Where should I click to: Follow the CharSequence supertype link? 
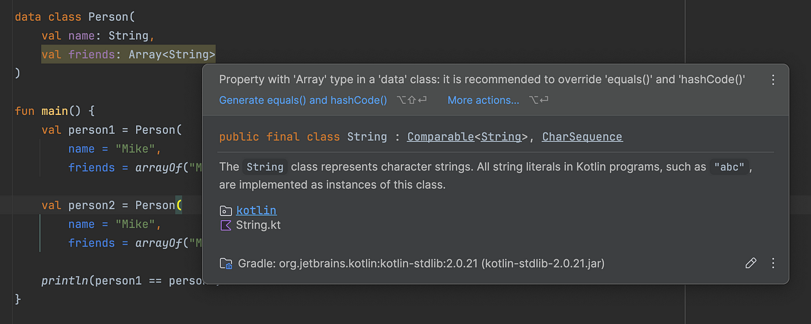(582, 137)
